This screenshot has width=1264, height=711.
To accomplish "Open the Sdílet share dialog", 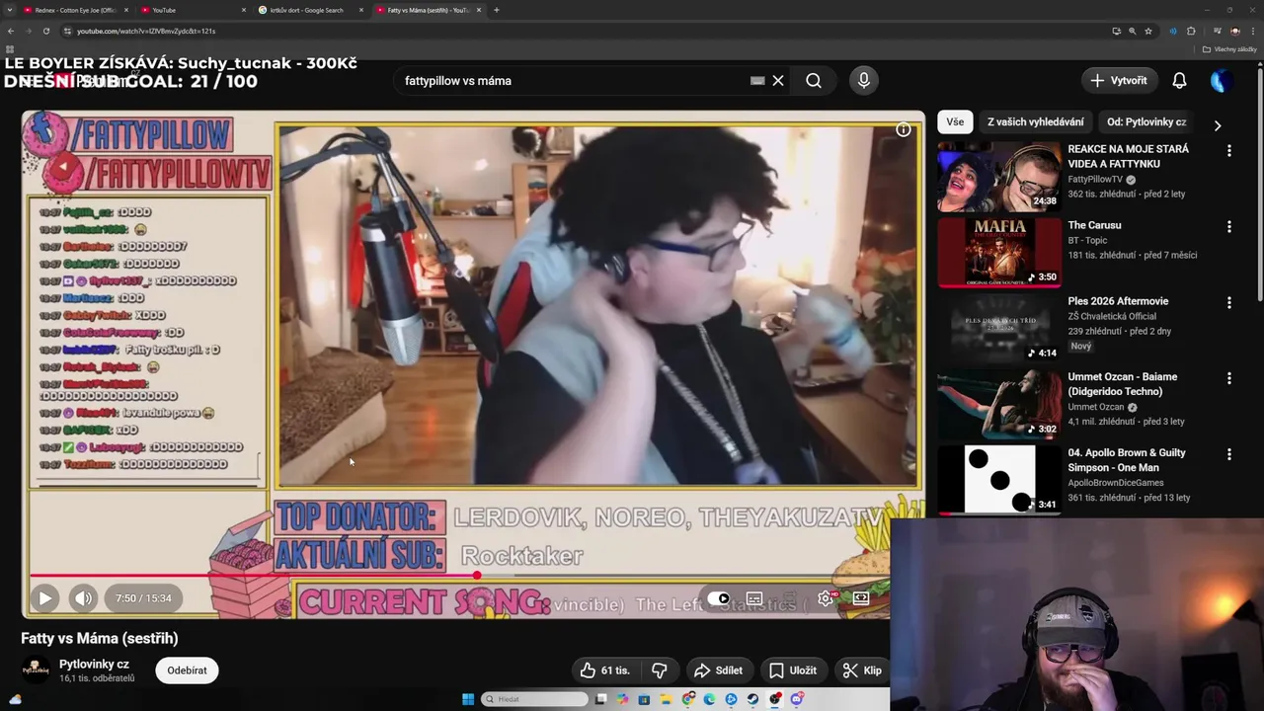I will tap(718, 671).
